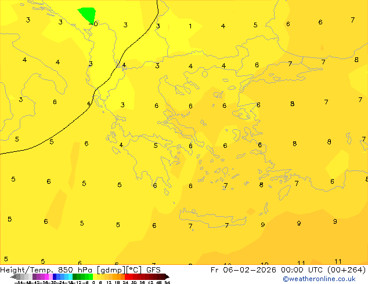
Task: Click the '[gdmp]' unit label
Action: pos(111,270)
